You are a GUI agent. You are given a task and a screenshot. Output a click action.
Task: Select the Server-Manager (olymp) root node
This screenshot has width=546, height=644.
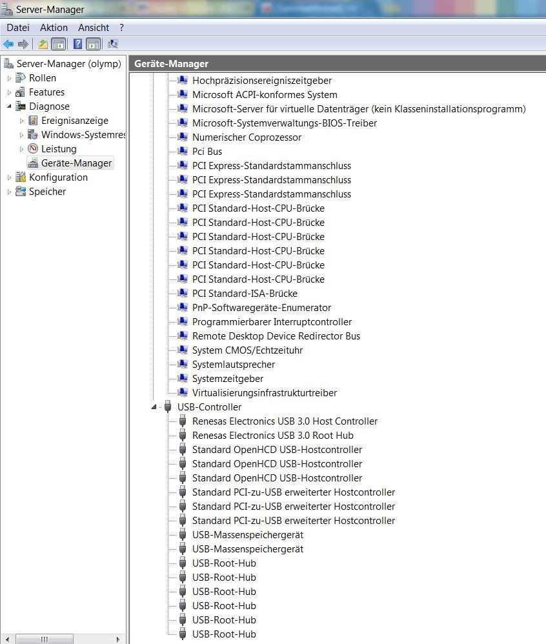(x=68, y=64)
